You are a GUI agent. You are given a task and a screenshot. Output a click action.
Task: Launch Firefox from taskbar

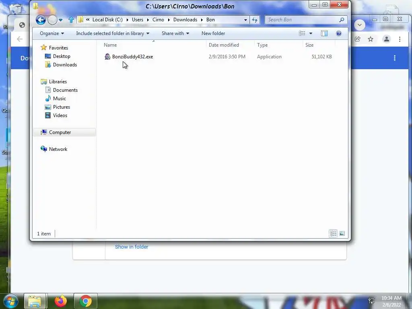pos(60,301)
